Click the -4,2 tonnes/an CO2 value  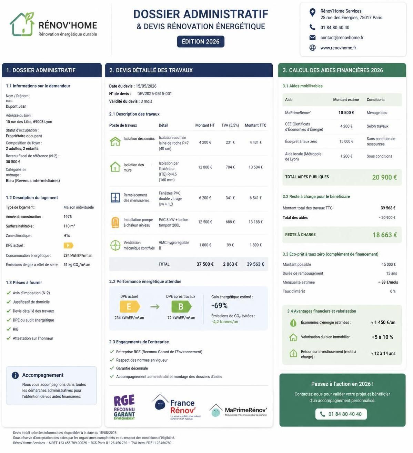[x=225, y=322]
